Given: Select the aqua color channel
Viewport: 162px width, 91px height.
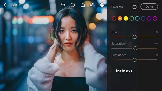Looking at the screenshot, I should pos(137,18).
